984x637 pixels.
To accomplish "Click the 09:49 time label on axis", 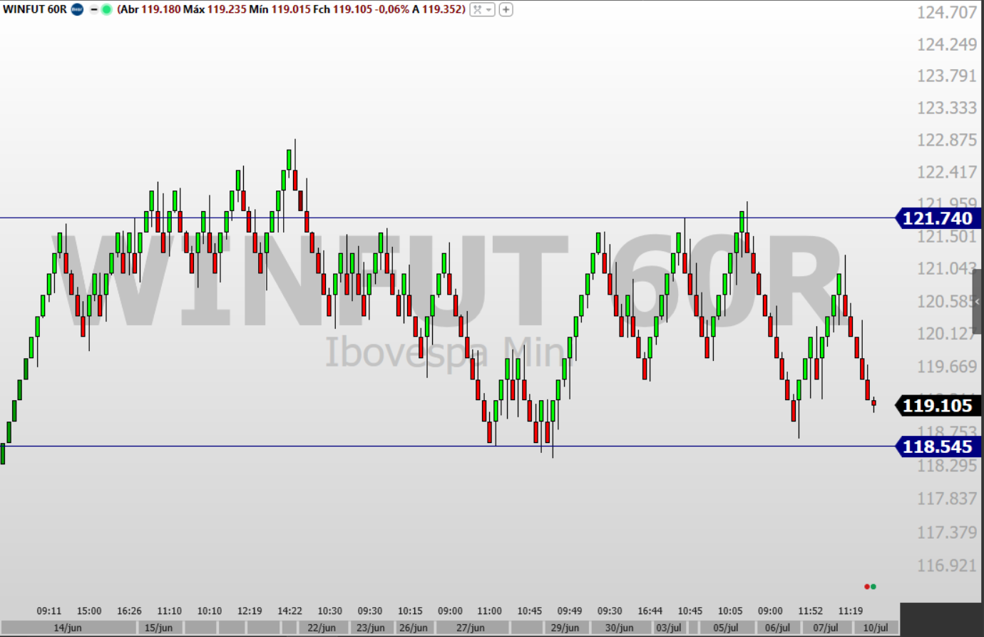I will coord(570,611).
